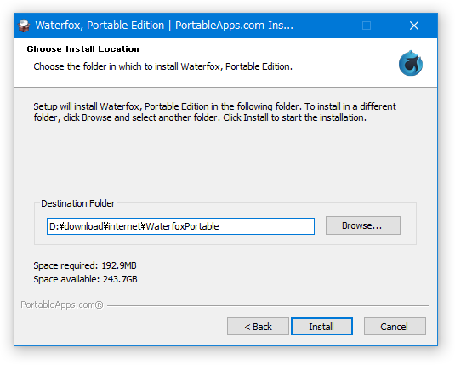Click the Waterfox logo icon in header

click(x=410, y=63)
